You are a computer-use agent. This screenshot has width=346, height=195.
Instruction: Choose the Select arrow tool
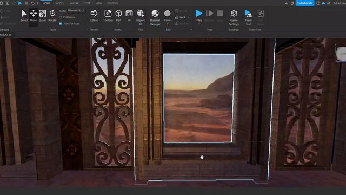(24, 16)
